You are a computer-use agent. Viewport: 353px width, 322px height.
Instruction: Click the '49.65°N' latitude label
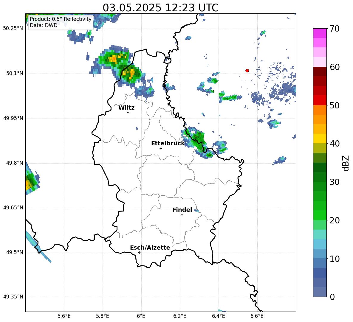point(13,208)
